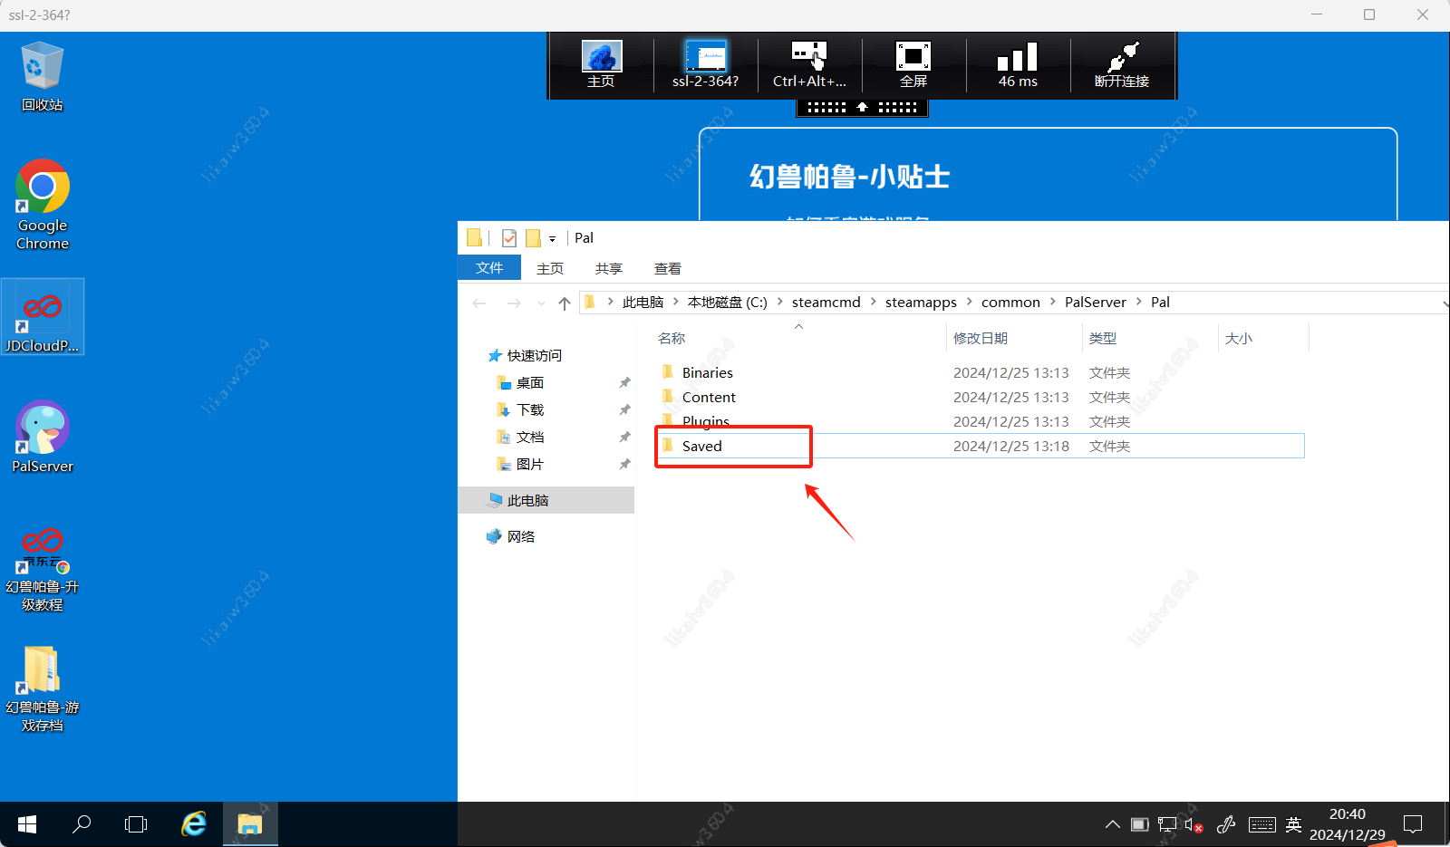Select the Saved folder

pos(980,447)
